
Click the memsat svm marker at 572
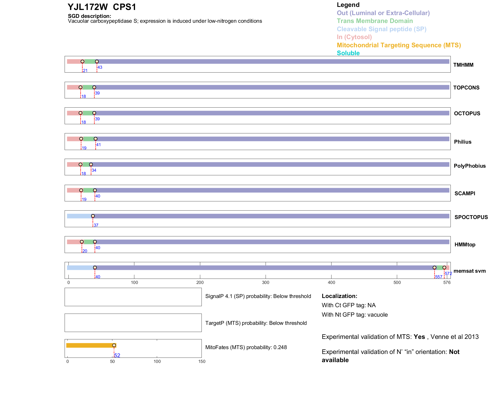tap(444, 268)
